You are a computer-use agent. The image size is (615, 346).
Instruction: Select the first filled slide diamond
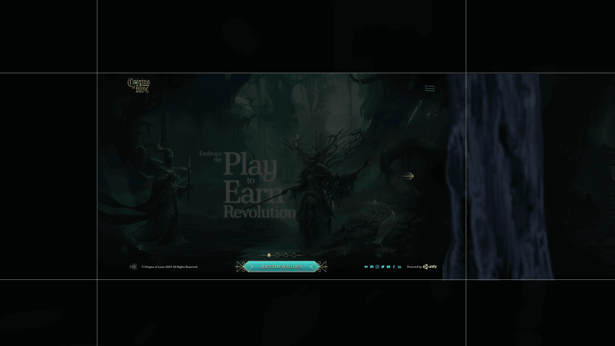(x=269, y=255)
